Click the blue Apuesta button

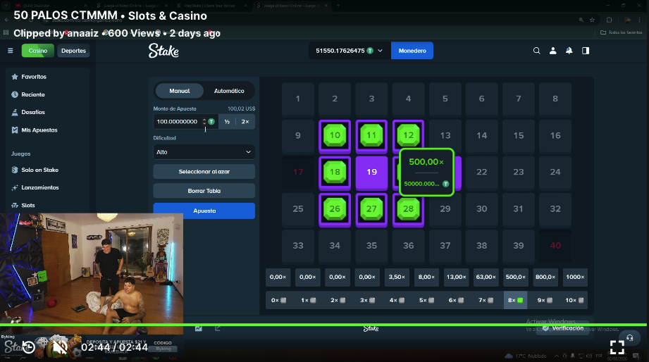click(204, 211)
